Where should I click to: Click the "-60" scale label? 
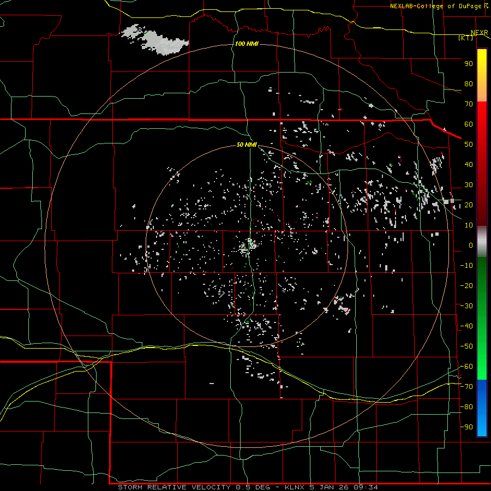click(x=466, y=367)
